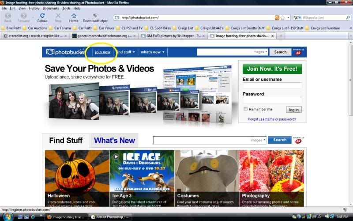Switch to GM FWD pictures by Skulltapper tab
Image resolution: width=353 pixels, height=221 pixels.
(173, 36)
